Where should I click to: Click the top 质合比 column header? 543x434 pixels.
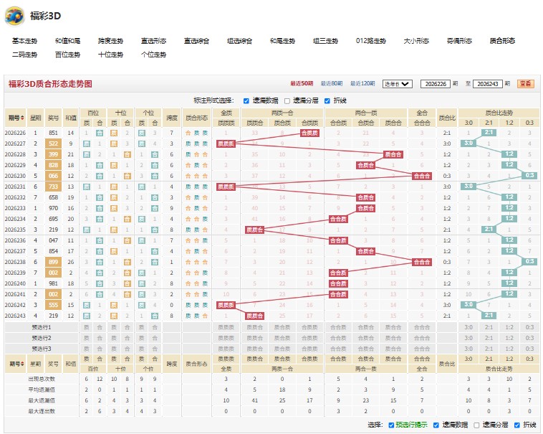click(447, 118)
